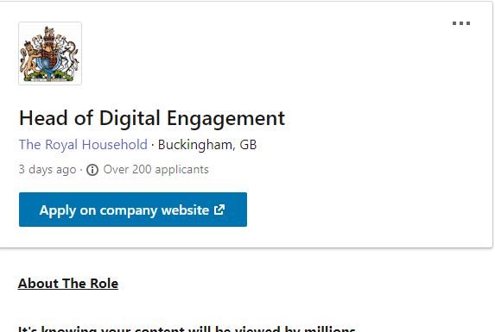Click the word 'Engagement' in the job title
The width and height of the screenshot is (495, 332).
click(225, 119)
